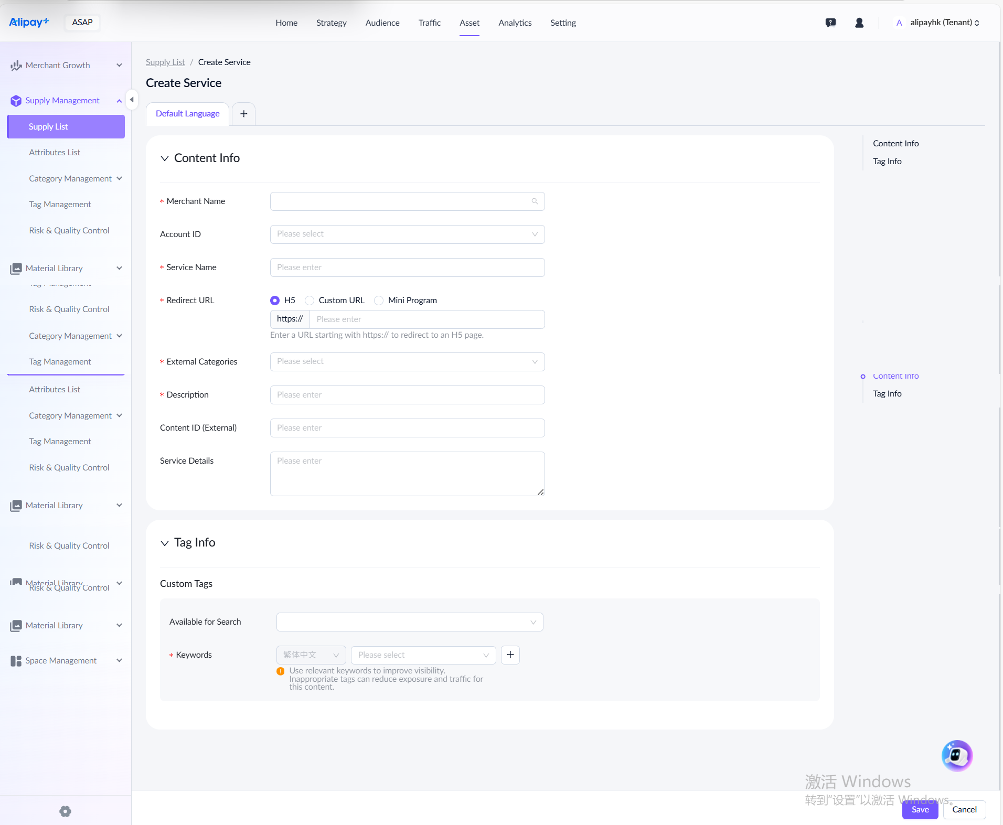Open the AI assistant robot bubble

click(x=957, y=755)
